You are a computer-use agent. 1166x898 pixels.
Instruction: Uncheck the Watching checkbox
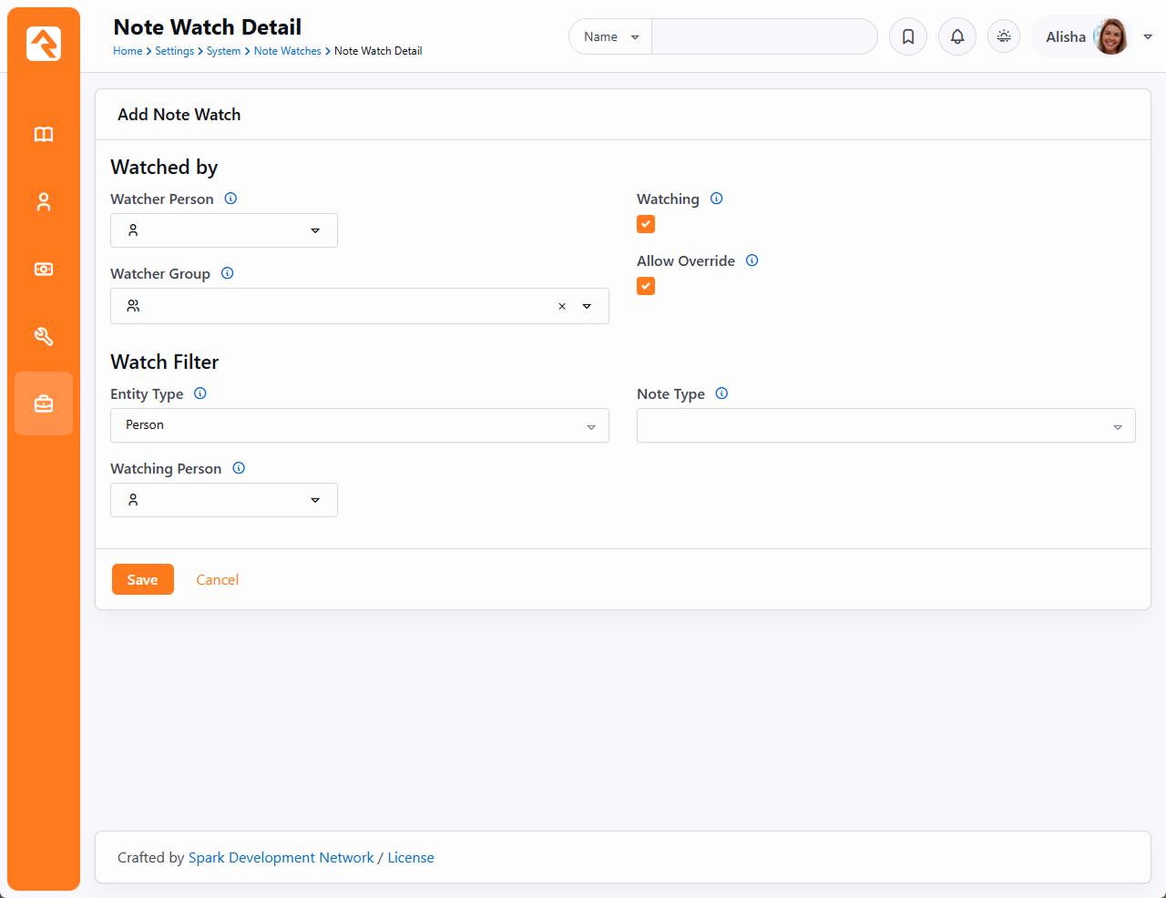pyautogui.click(x=646, y=224)
